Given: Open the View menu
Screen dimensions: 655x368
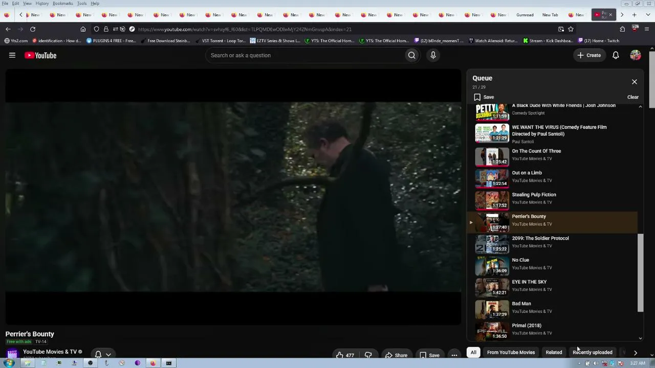Looking at the screenshot, I should pyautogui.click(x=27, y=4).
